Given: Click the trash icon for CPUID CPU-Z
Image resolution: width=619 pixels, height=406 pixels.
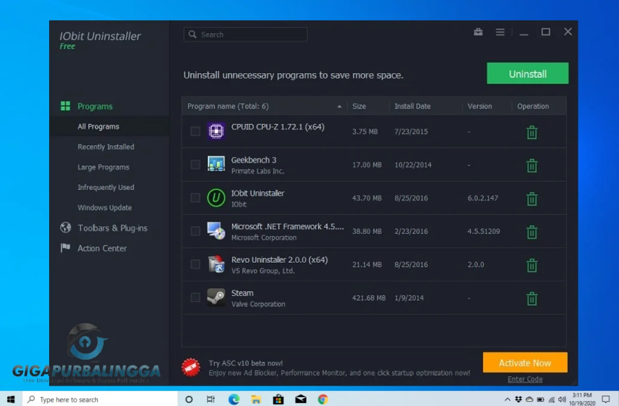Looking at the screenshot, I should click(x=532, y=133).
